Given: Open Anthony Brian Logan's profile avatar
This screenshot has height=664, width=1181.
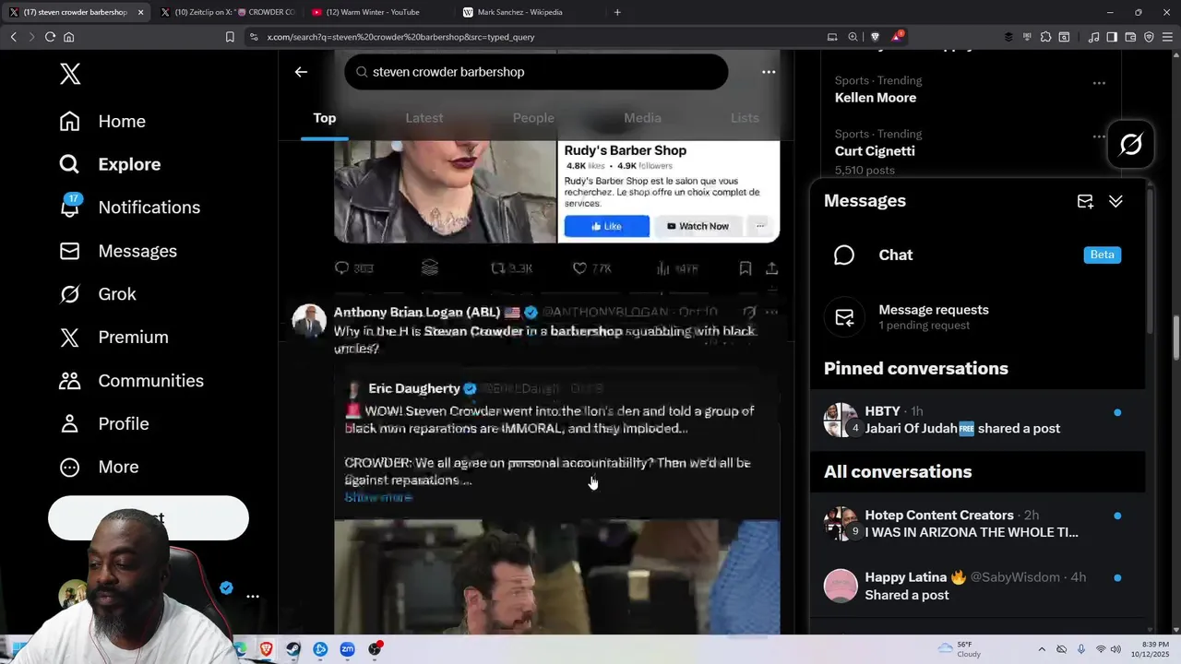Looking at the screenshot, I should click(x=309, y=321).
